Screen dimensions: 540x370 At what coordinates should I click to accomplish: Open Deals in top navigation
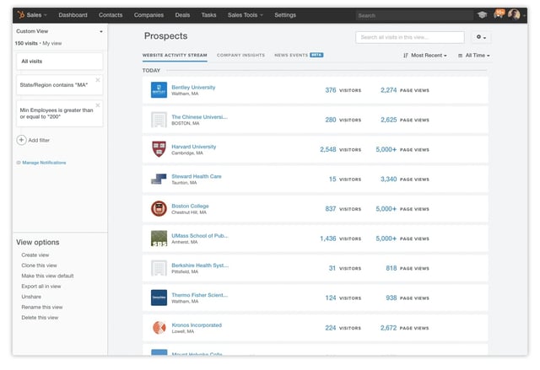[182, 15]
